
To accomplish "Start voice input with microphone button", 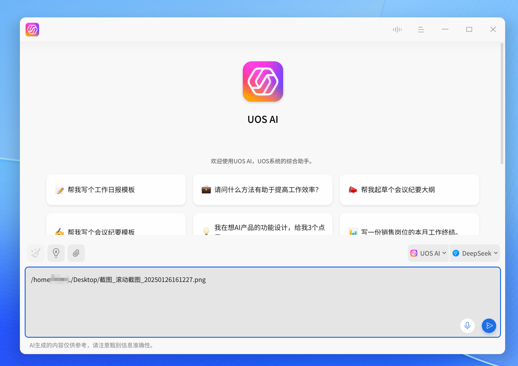I will [467, 326].
